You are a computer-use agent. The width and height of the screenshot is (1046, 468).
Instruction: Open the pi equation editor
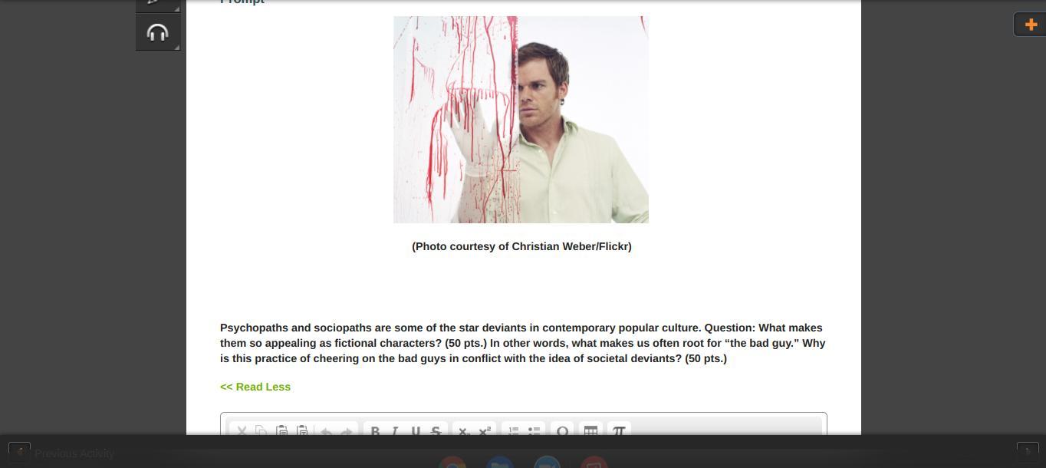619,431
